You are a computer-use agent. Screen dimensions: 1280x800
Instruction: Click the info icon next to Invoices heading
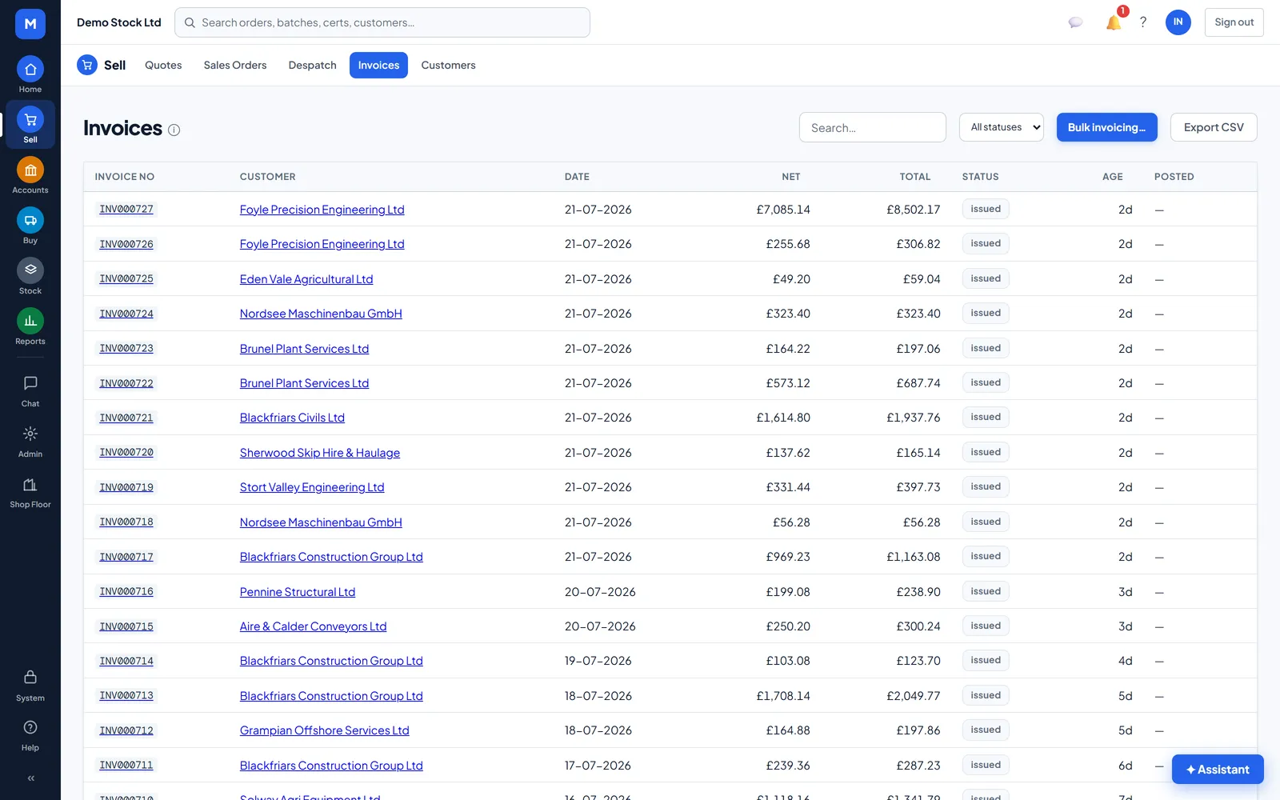[x=174, y=130]
